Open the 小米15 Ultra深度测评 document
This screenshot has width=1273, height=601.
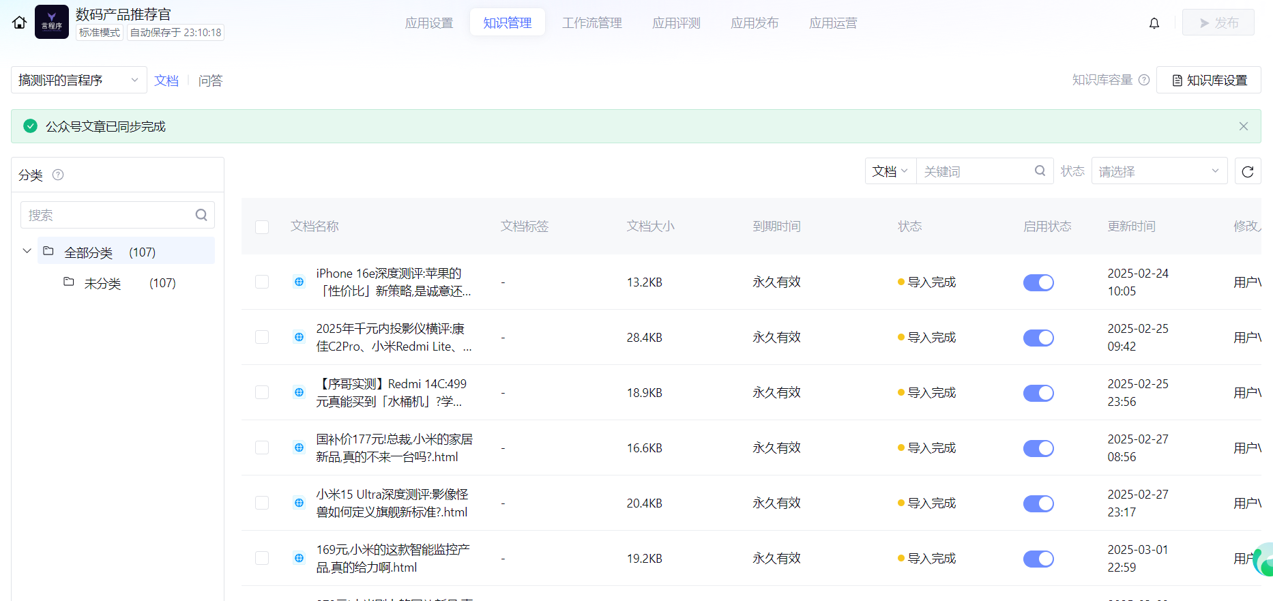tap(392, 503)
